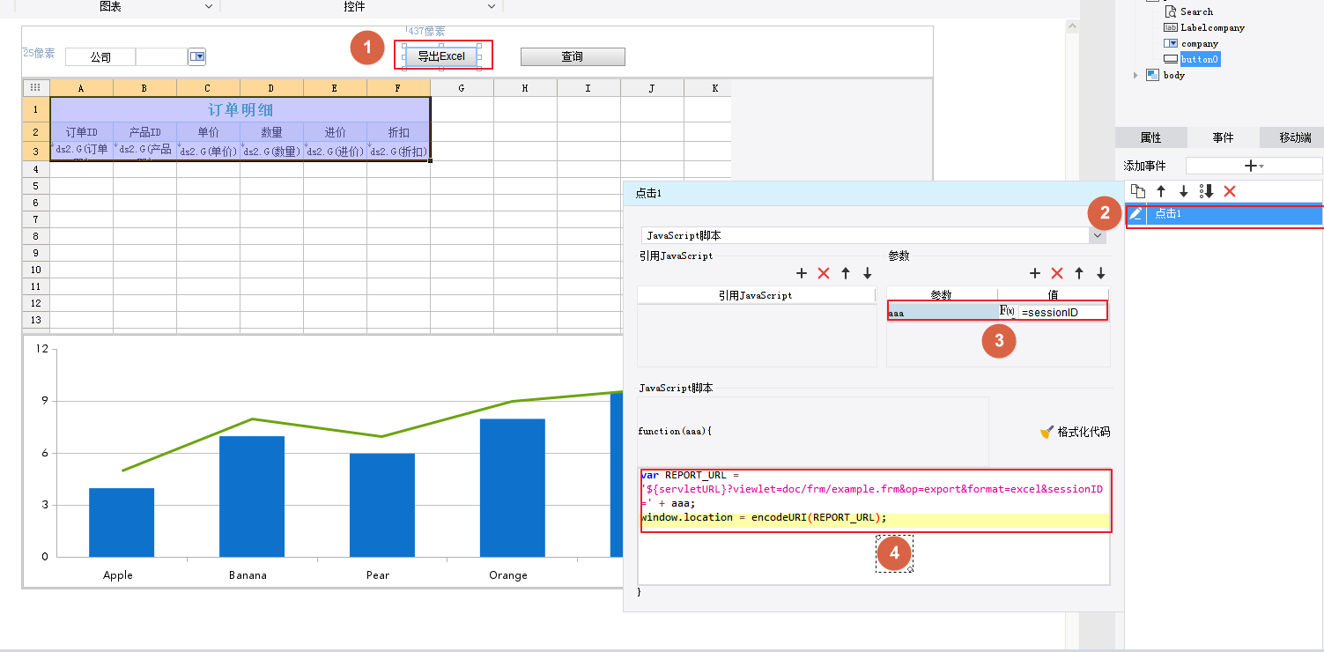Image resolution: width=1324 pixels, height=652 pixels.
Task: Click the 格式化代码 text button
Action: coord(1084,432)
